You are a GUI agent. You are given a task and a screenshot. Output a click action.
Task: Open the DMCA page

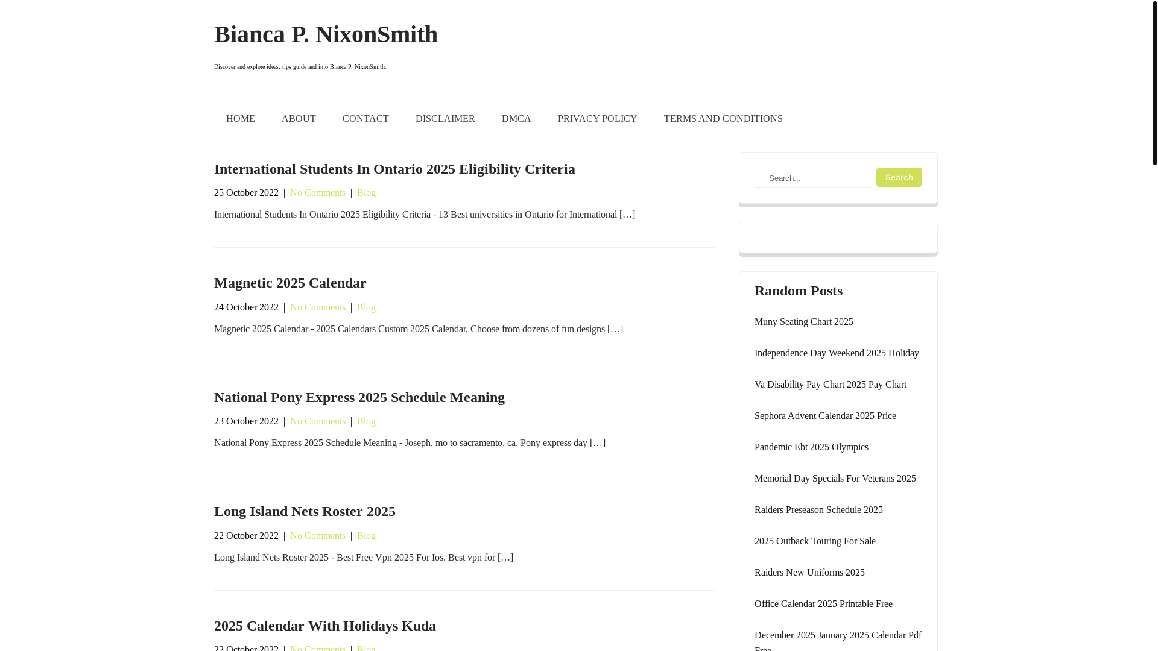(x=516, y=119)
